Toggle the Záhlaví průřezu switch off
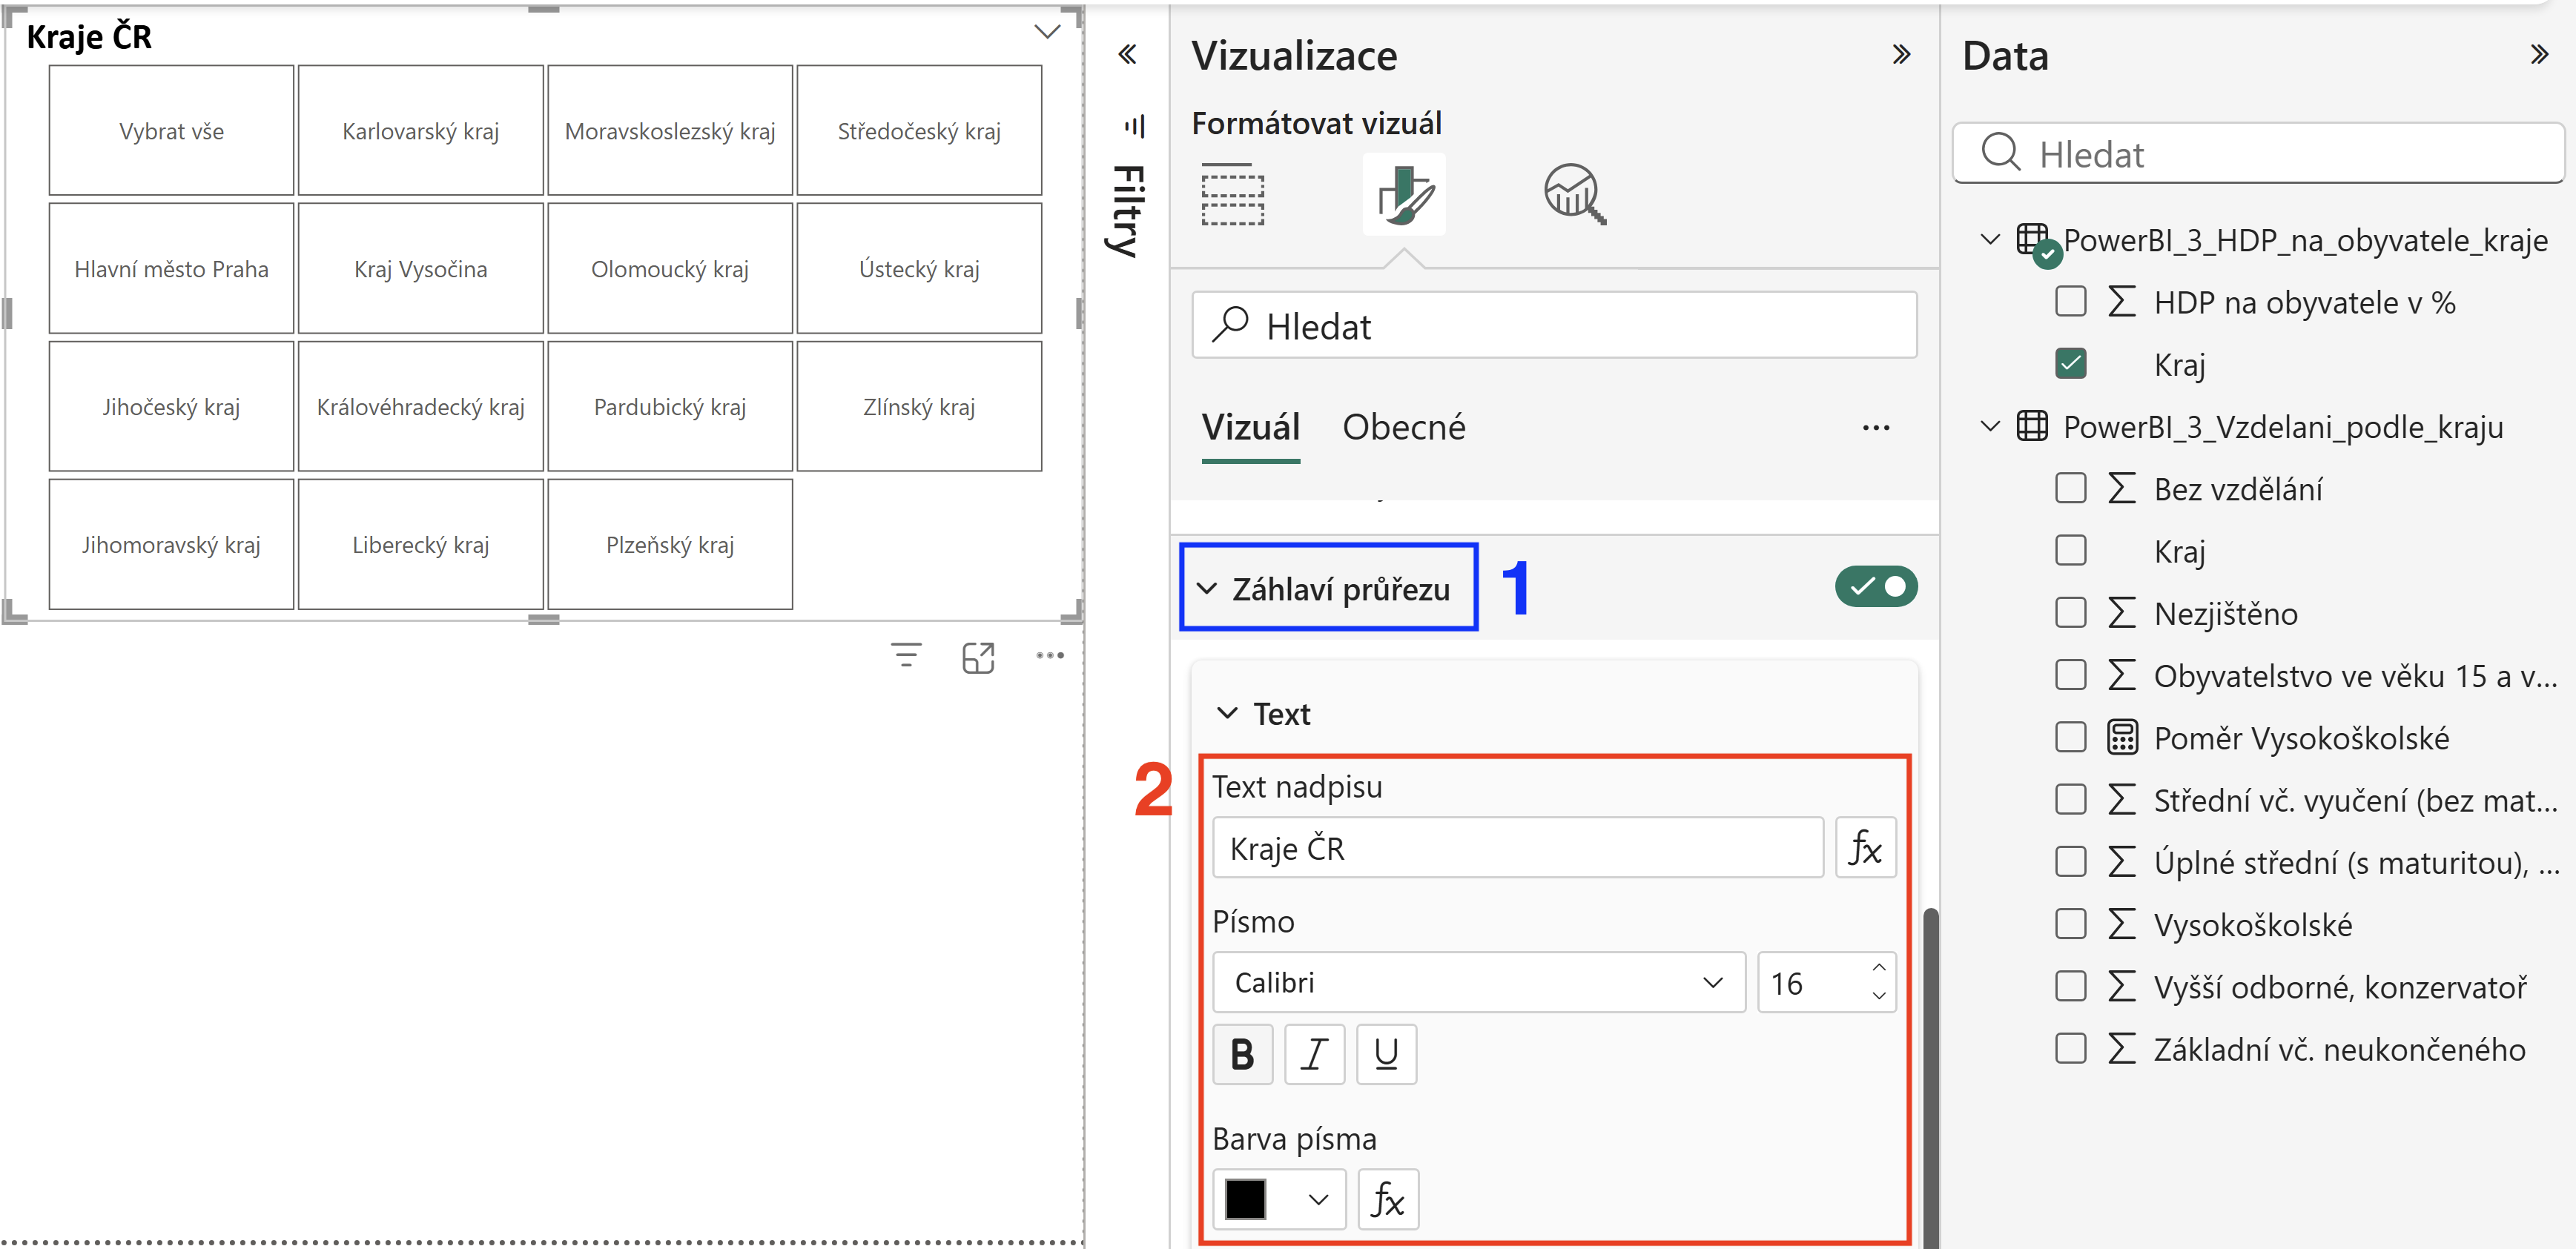 (x=1876, y=587)
